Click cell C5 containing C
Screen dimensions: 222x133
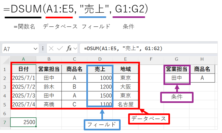(75, 105)
